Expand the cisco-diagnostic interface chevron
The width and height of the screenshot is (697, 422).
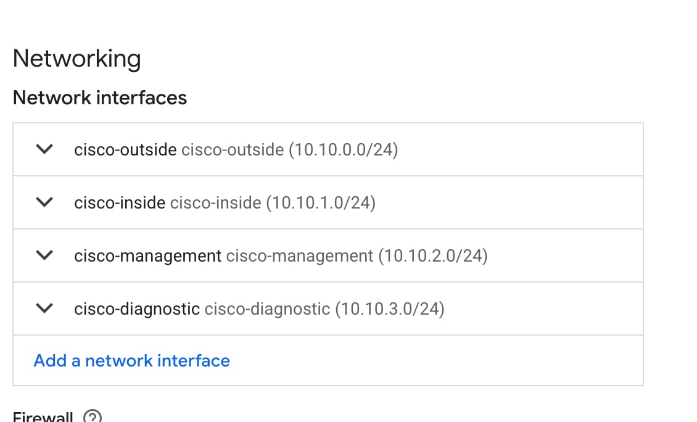tap(44, 308)
